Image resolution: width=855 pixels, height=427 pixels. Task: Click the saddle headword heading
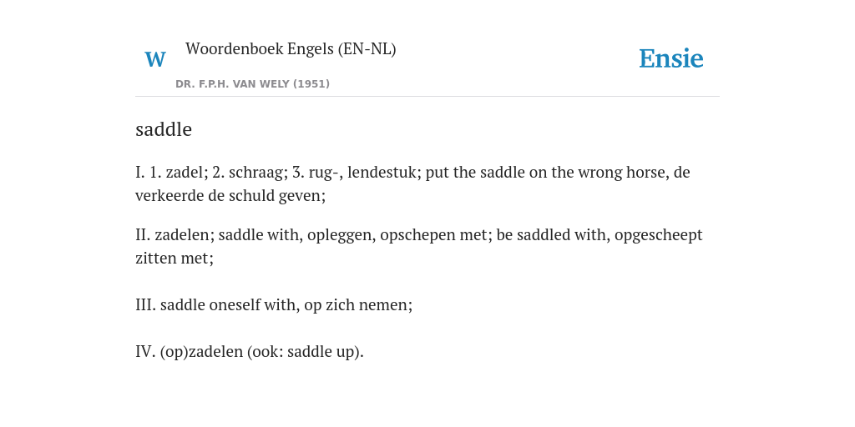pyautogui.click(x=164, y=129)
